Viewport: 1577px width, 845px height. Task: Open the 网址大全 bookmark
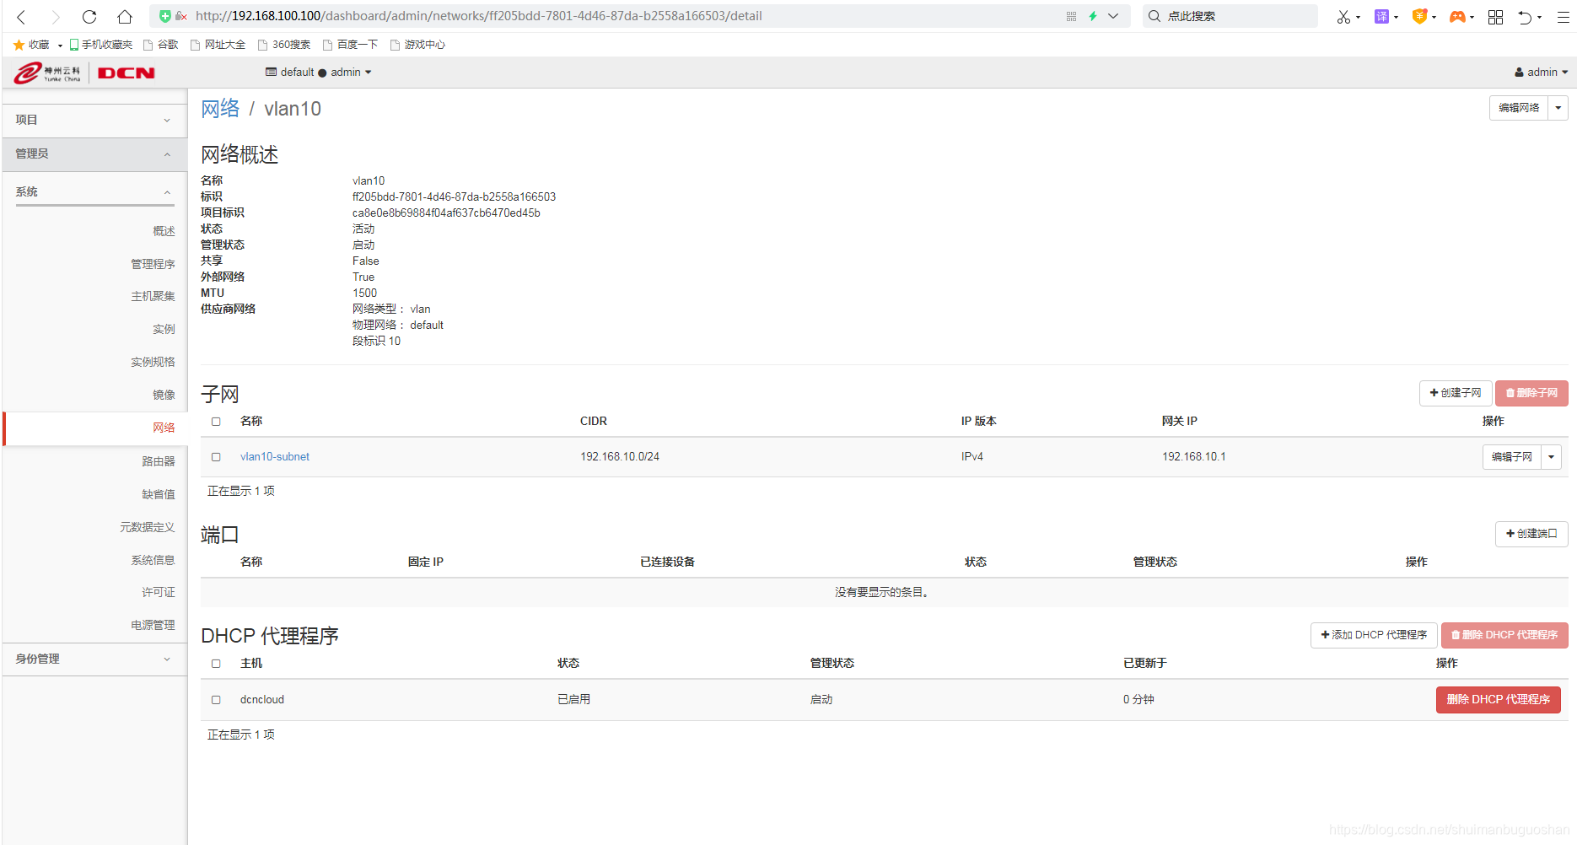pos(218,45)
